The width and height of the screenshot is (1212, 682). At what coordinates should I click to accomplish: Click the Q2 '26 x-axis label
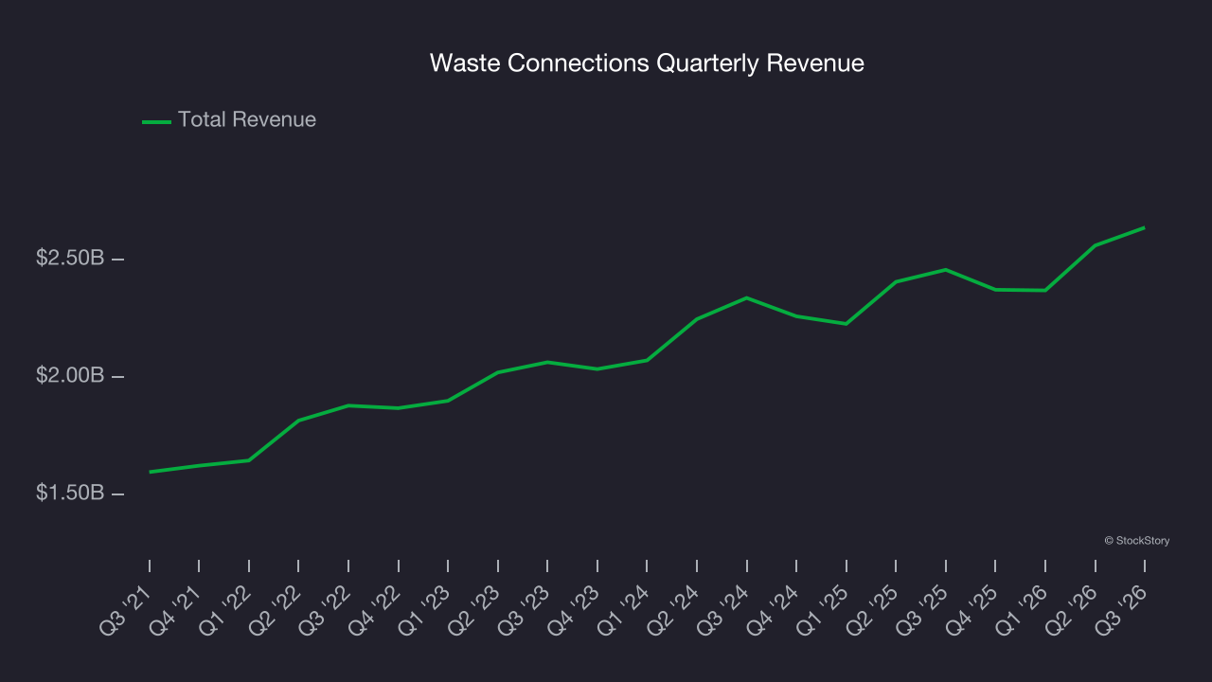click(1073, 609)
